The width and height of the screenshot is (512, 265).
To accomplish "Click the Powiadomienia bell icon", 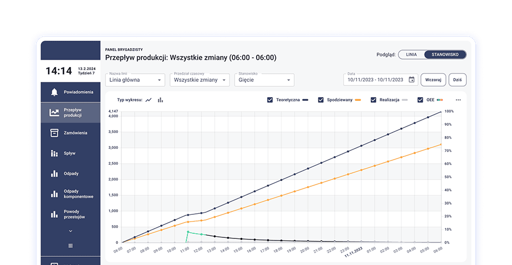I will point(54,92).
